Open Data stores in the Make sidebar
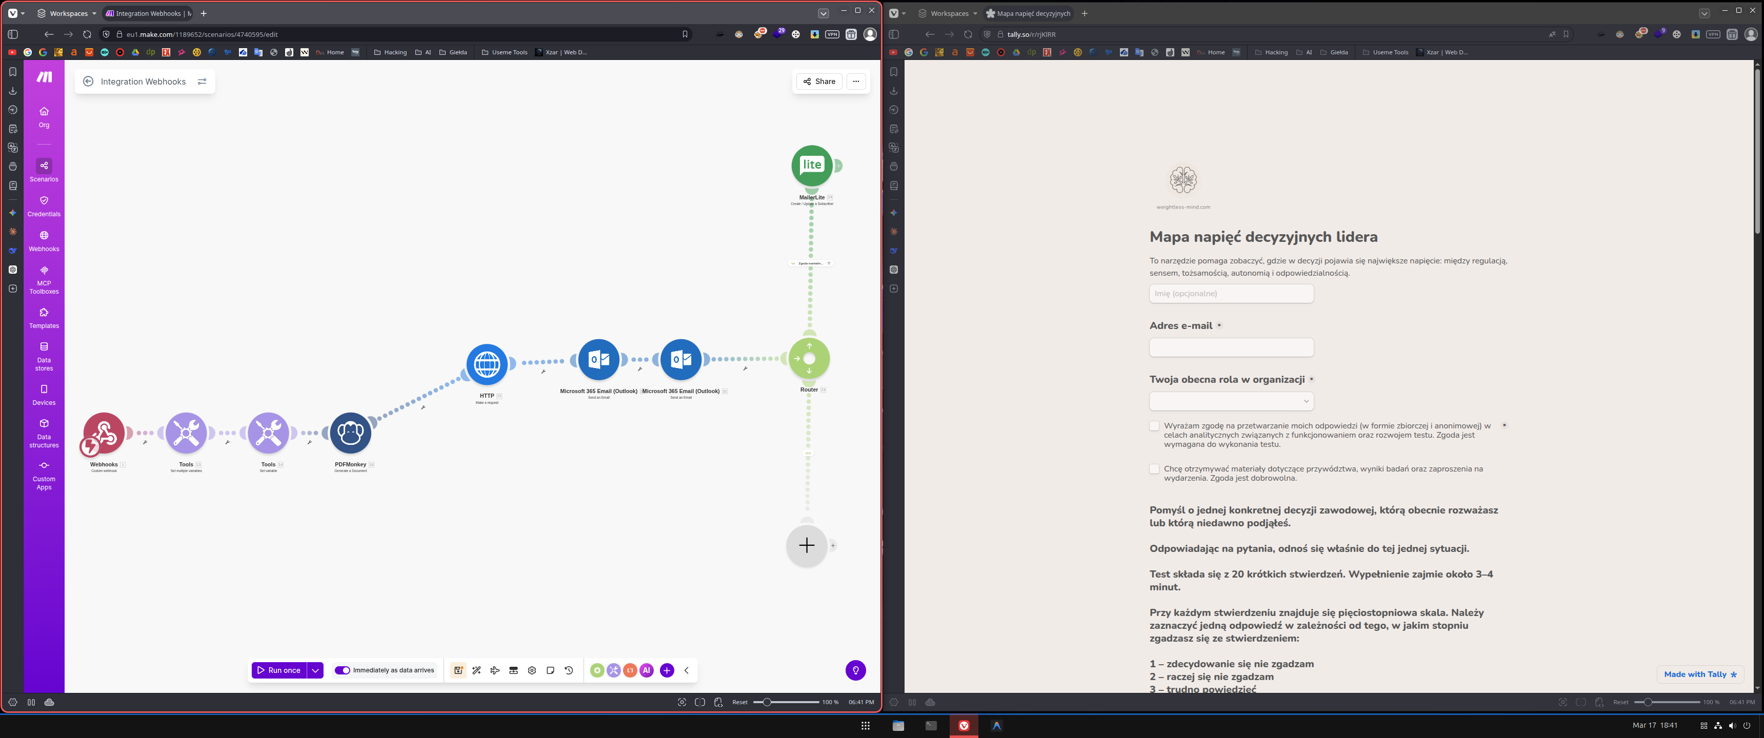The height and width of the screenshot is (738, 1764). pos(44,356)
